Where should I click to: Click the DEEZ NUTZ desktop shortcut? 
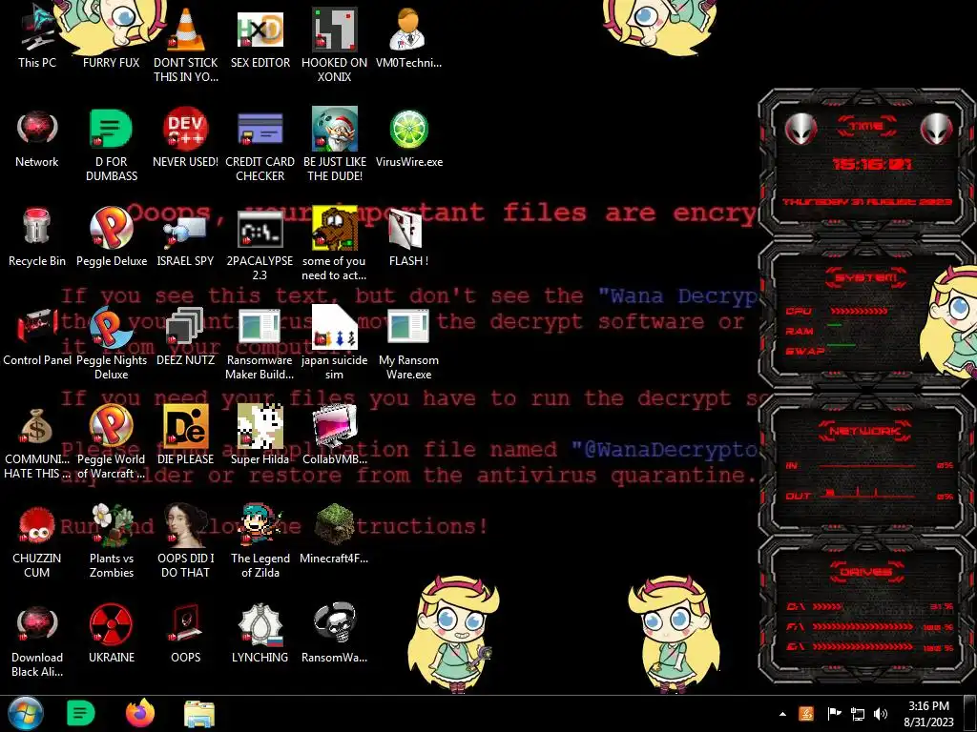click(186, 336)
